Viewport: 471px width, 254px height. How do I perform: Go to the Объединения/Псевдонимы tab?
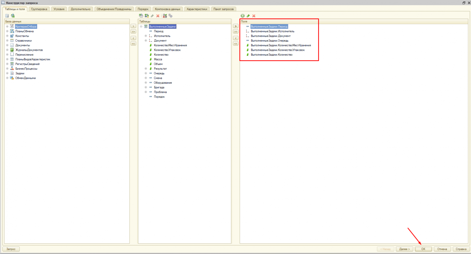[114, 9]
